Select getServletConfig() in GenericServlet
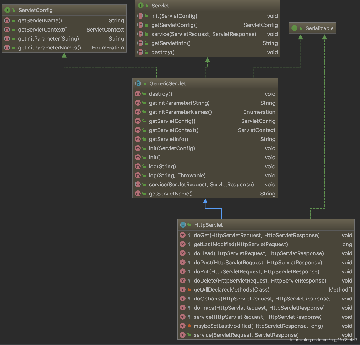 point(172,121)
